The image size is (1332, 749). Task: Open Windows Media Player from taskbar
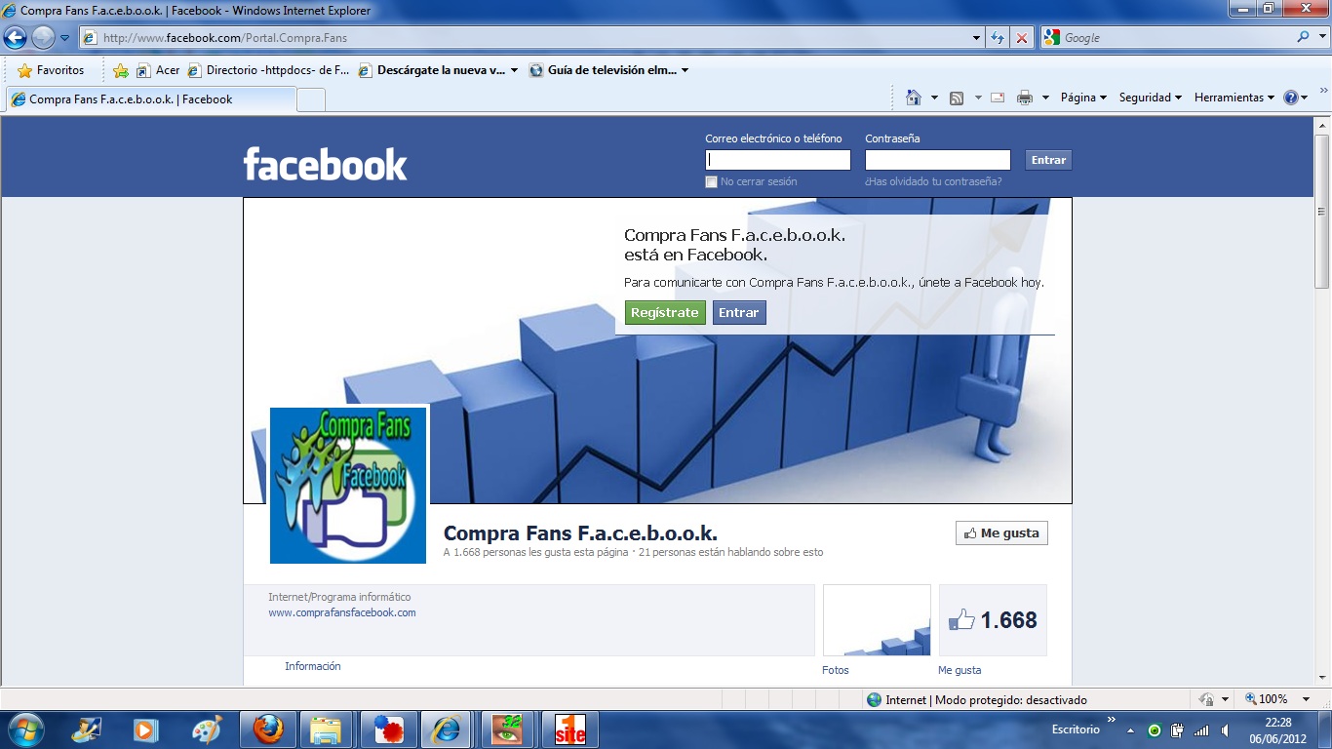[x=146, y=729]
